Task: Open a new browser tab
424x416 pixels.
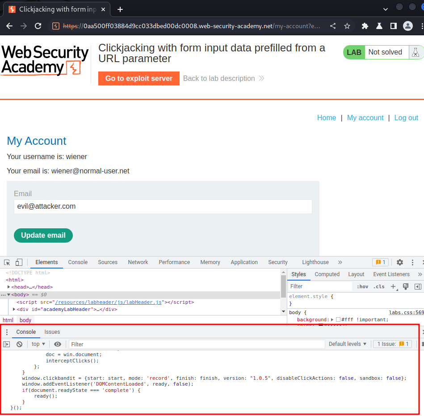Action: pyautogui.click(x=120, y=9)
